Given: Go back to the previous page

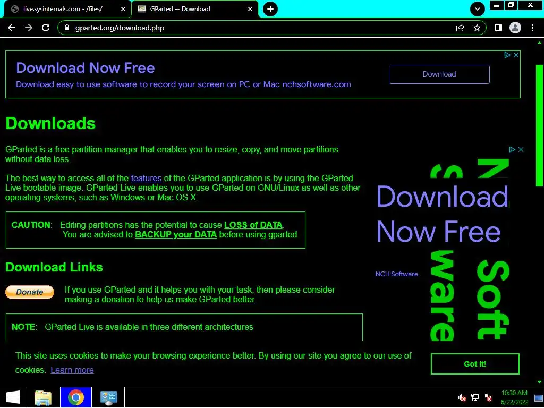Looking at the screenshot, I should [12, 28].
